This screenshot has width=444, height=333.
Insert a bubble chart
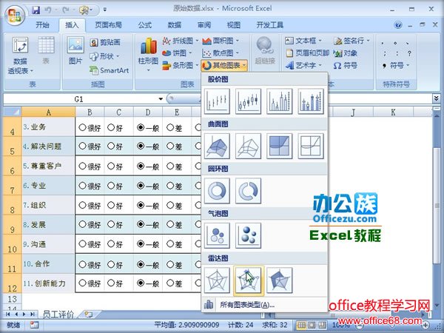[217, 235]
